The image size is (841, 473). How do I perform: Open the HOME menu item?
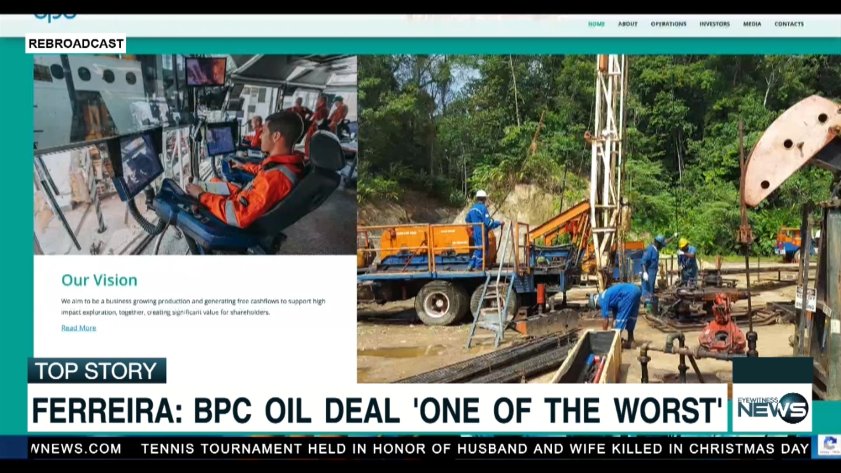coord(596,24)
